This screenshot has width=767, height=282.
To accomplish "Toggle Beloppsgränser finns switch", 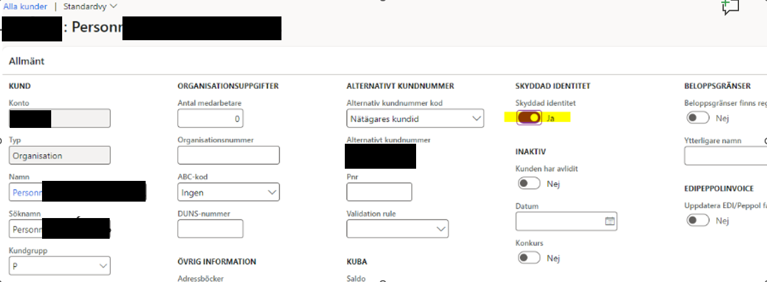I will 698,118.
